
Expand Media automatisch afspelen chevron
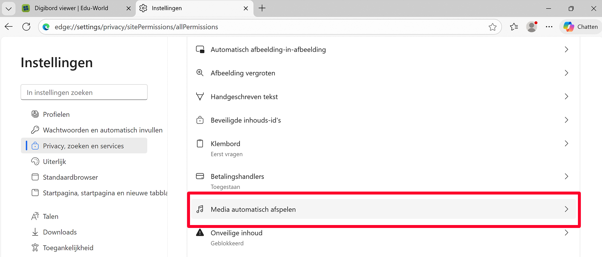click(x=566, y=209)
